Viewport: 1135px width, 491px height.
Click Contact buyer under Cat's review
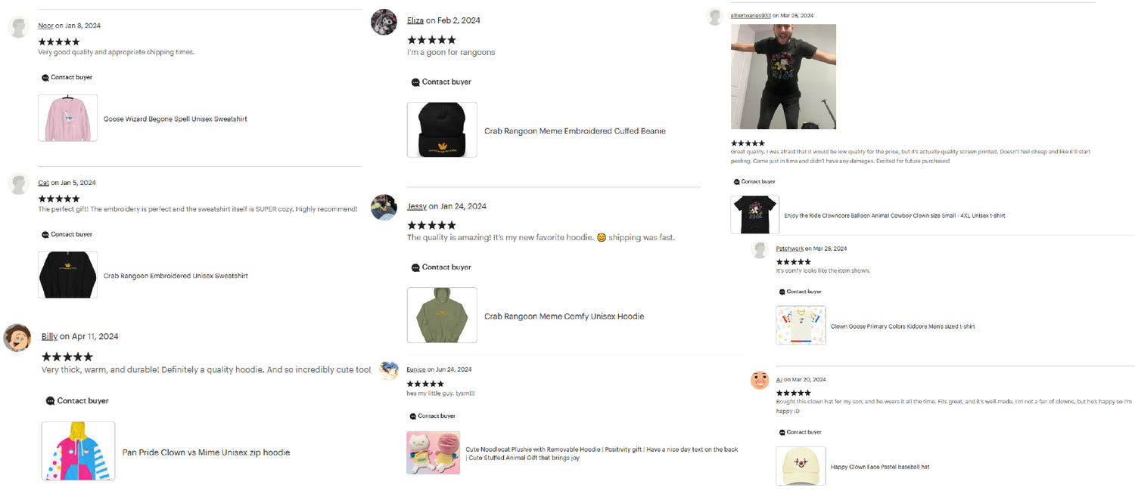67,235
